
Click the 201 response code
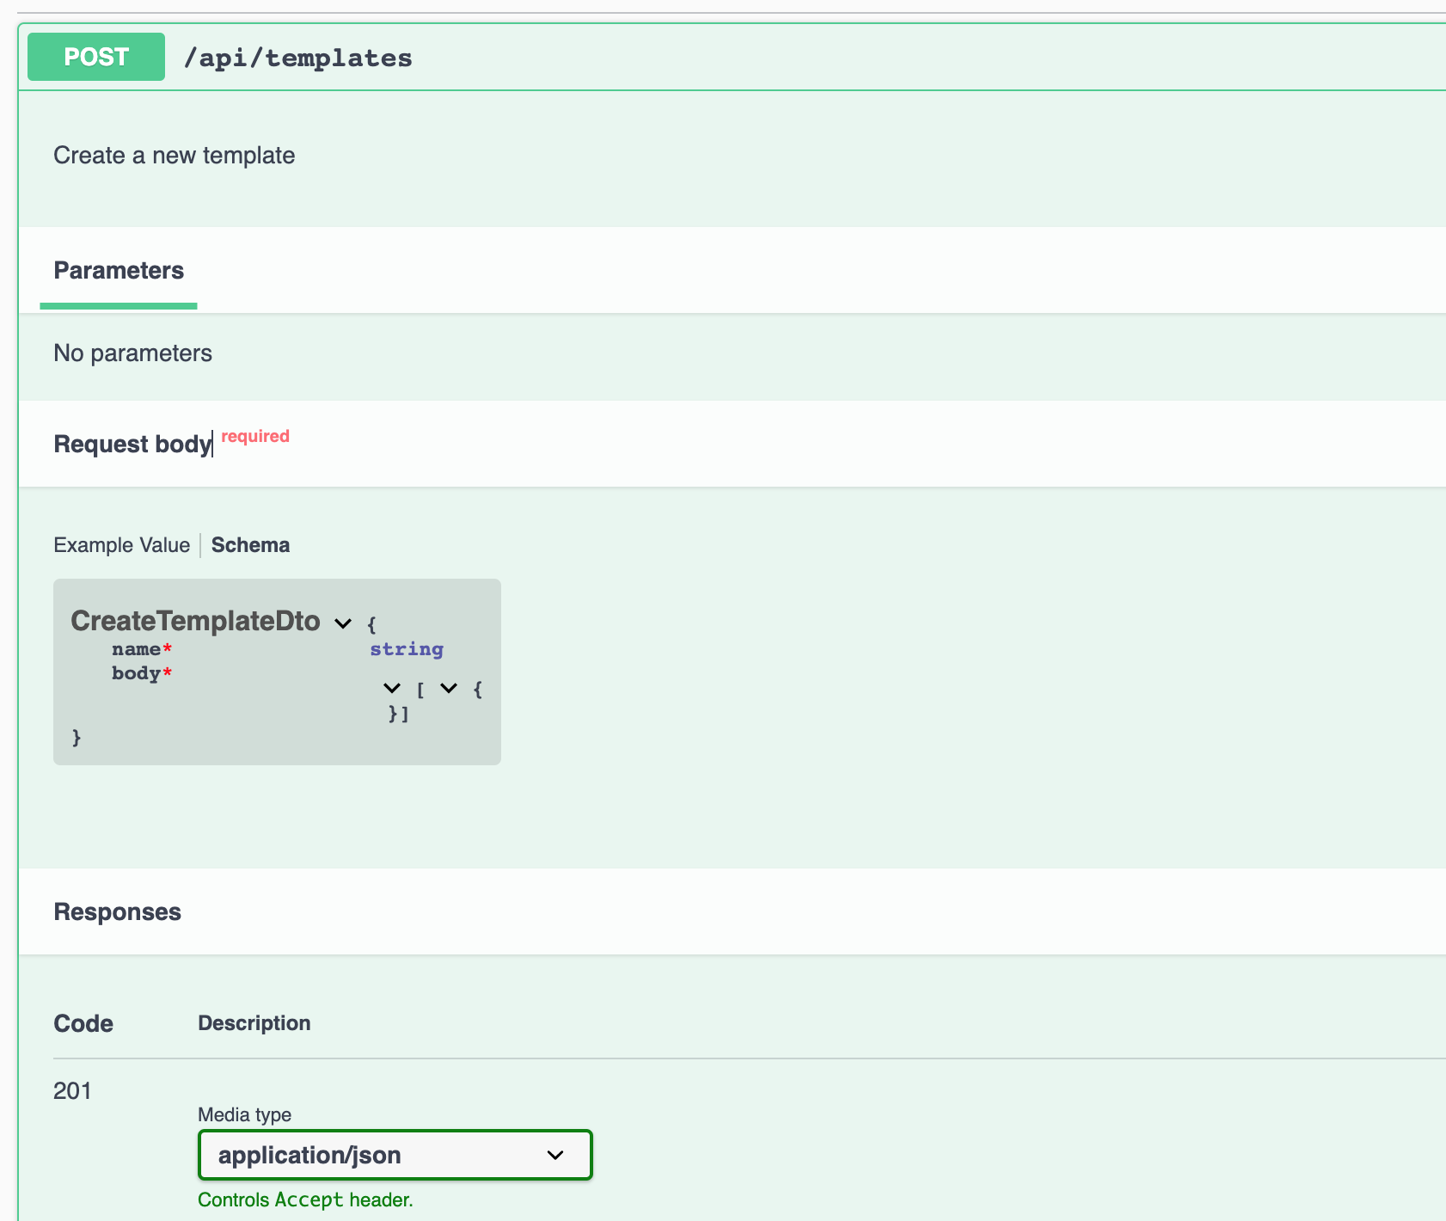coord(72,1090)
